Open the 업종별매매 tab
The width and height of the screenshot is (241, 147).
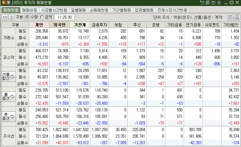[x=144, y=10]
